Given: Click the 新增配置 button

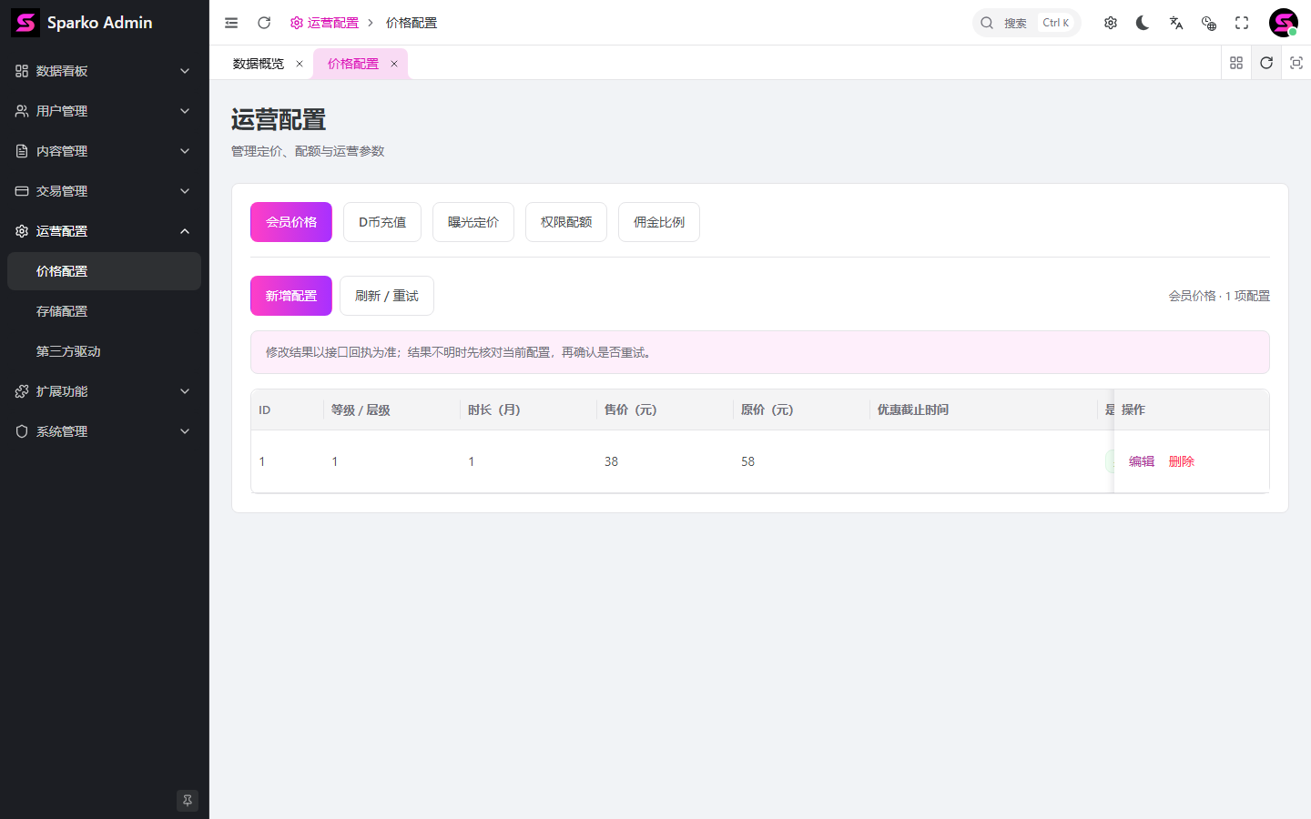Looking at the screenshot, I should click(291, 296).
